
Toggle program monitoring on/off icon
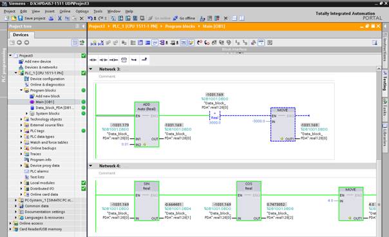(261, 43)
